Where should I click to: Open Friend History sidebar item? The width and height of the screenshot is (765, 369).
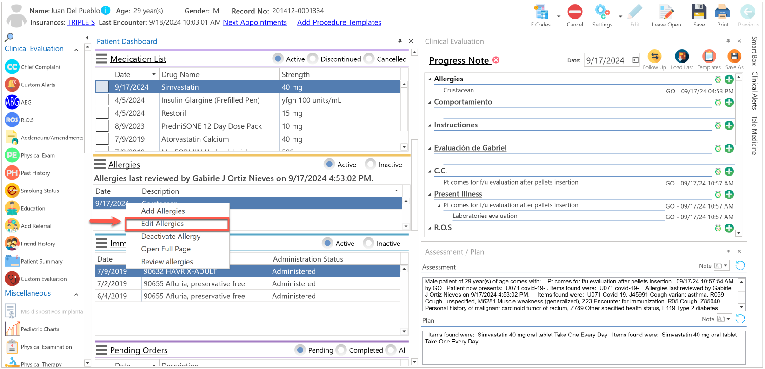pos(31,244)
